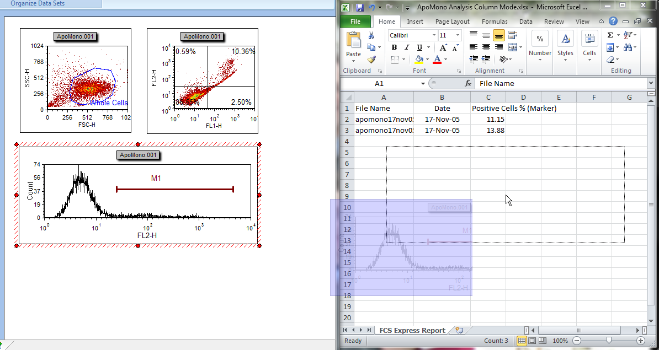The image size is (659, 350).
Task: Toggle Align Text Right
Action: click(x=499, y=47)
